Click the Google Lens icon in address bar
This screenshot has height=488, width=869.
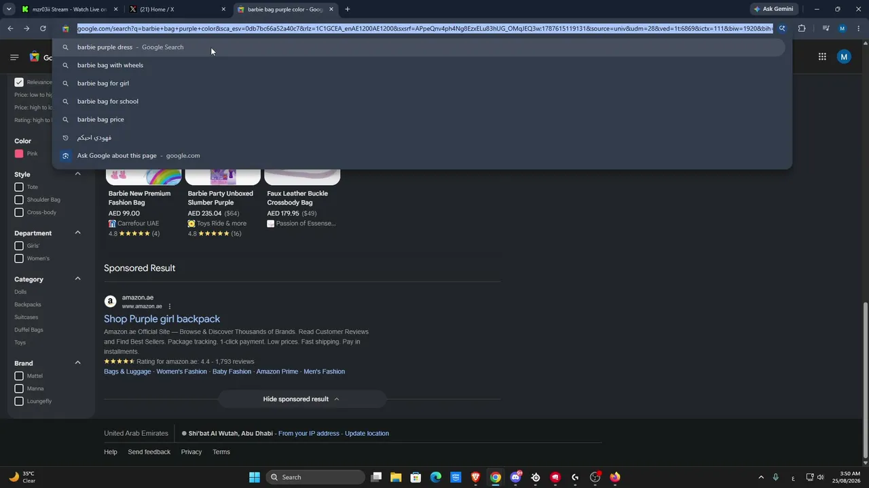782,28
